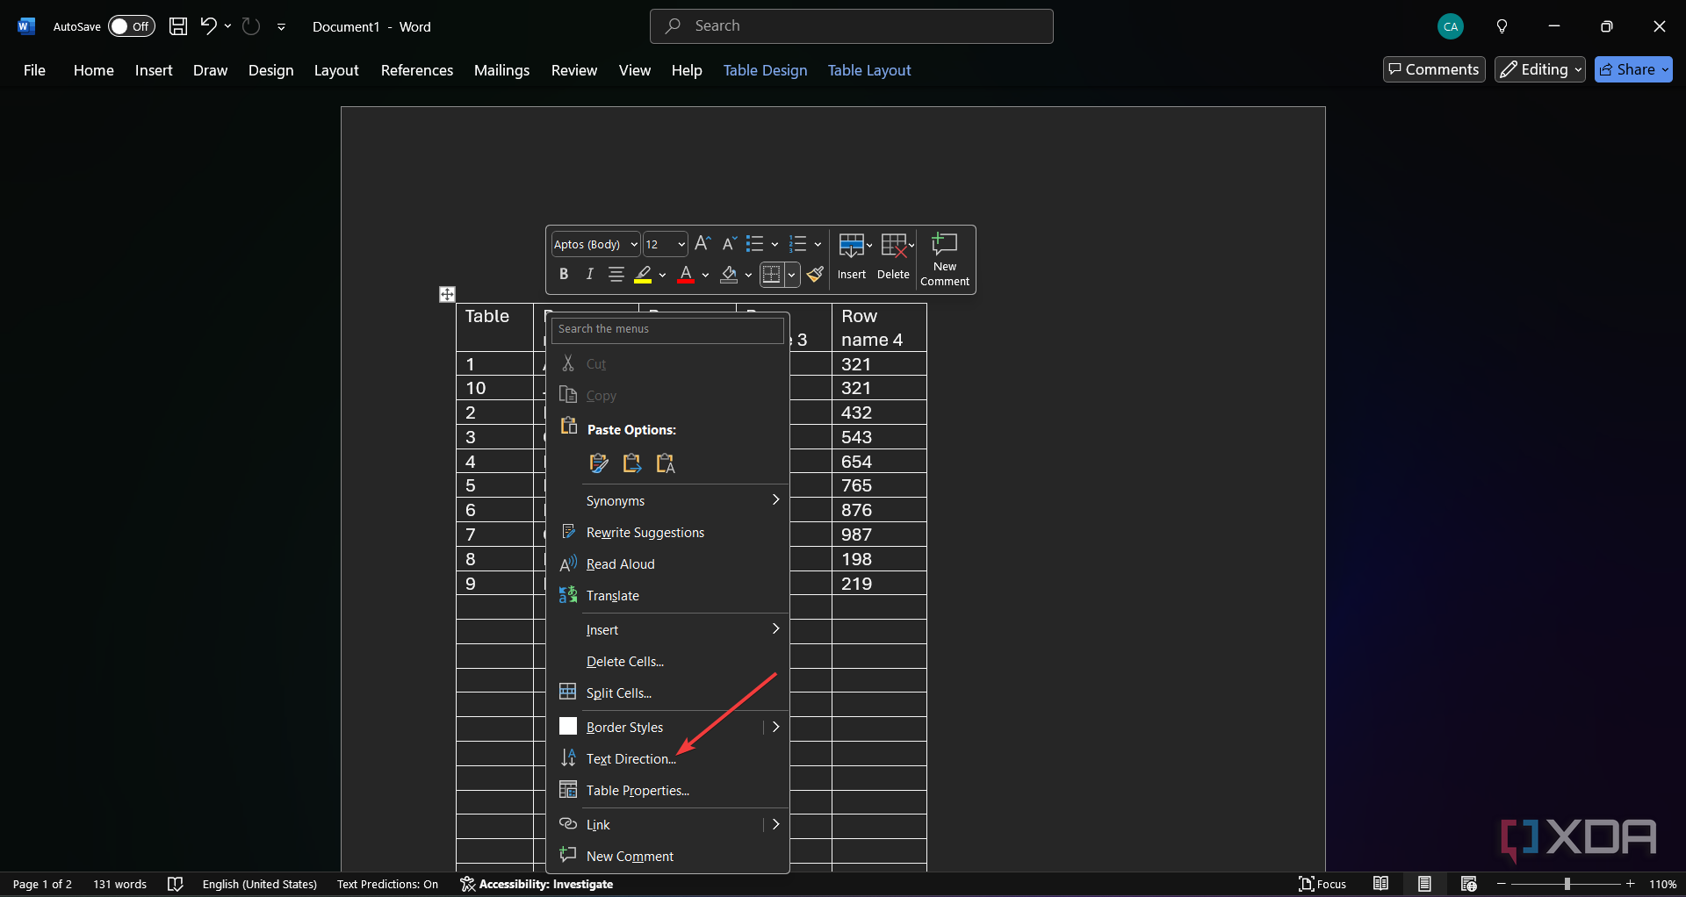The width and height of the screenshot is (1686, 897).
Task: Open the Table Layout ribbon tab
Action: pos(868,70)
